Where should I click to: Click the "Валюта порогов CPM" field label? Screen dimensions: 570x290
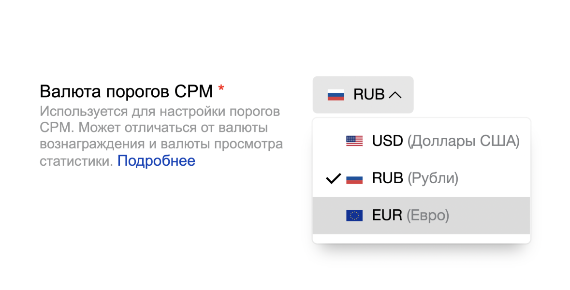pyautogui.click(x=126, y=91)
